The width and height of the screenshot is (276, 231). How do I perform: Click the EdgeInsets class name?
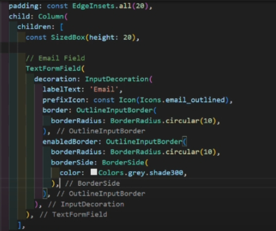coord(93,6)
